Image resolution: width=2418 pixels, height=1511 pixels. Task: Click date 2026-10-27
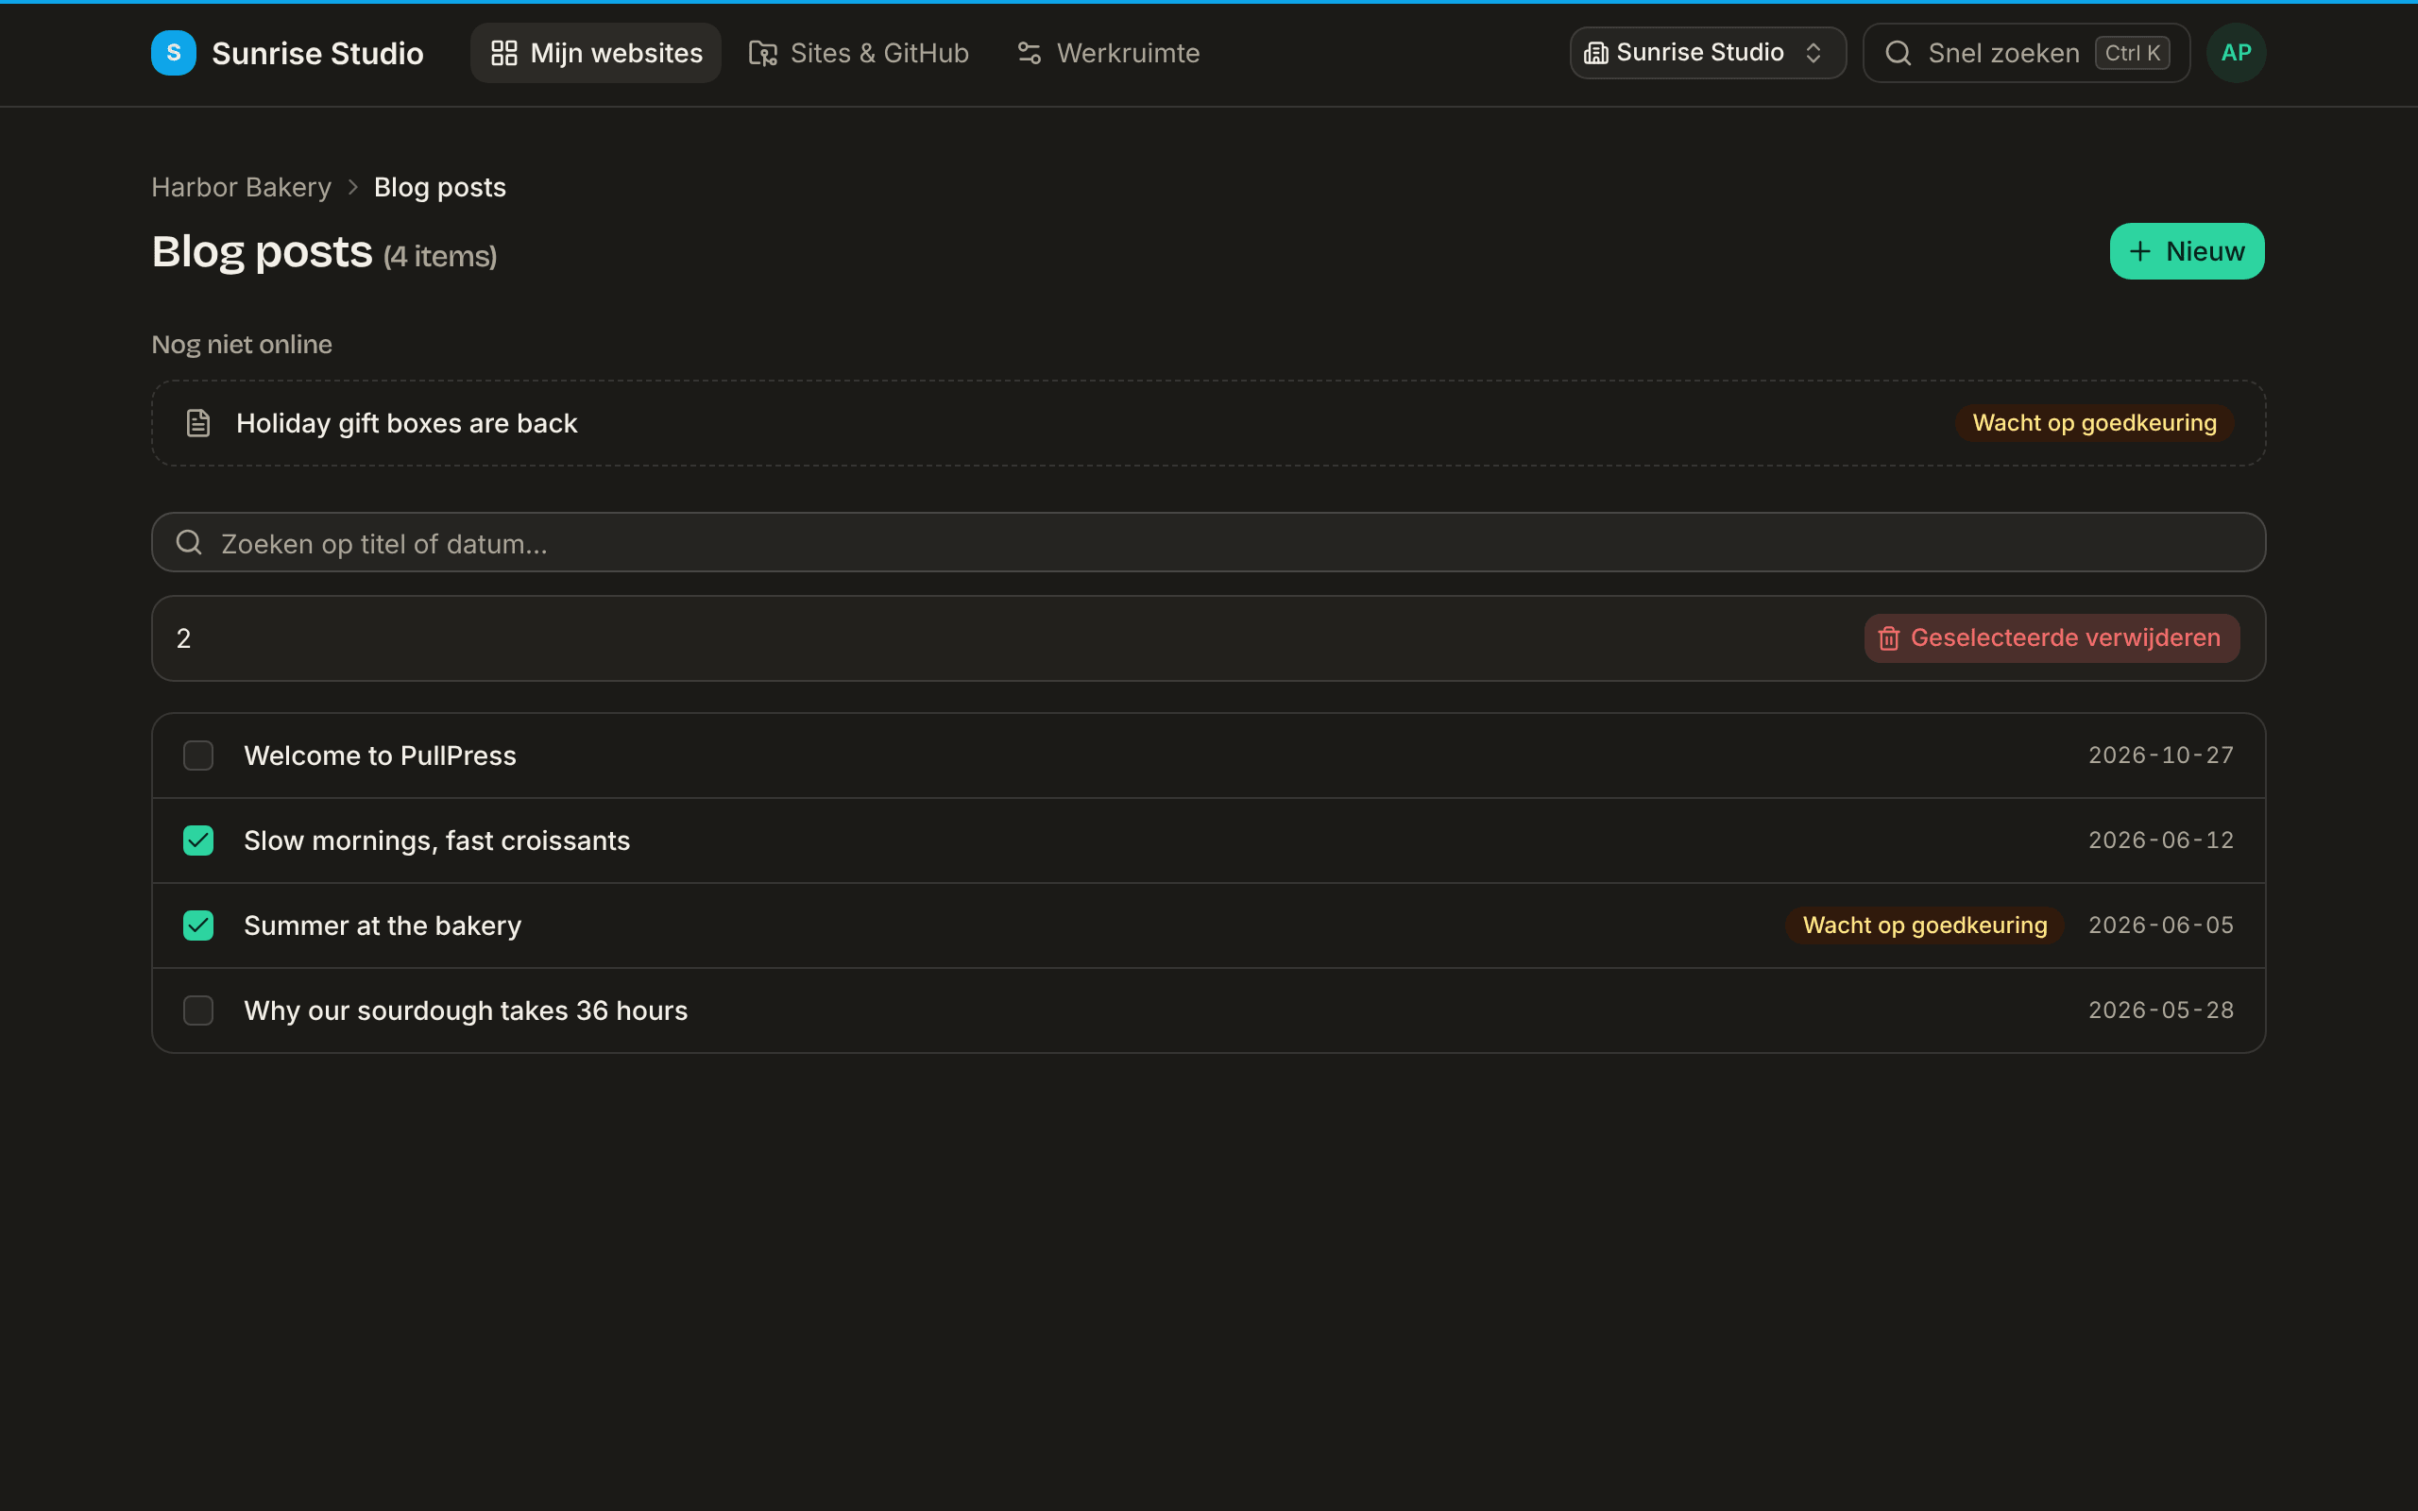2160,755
